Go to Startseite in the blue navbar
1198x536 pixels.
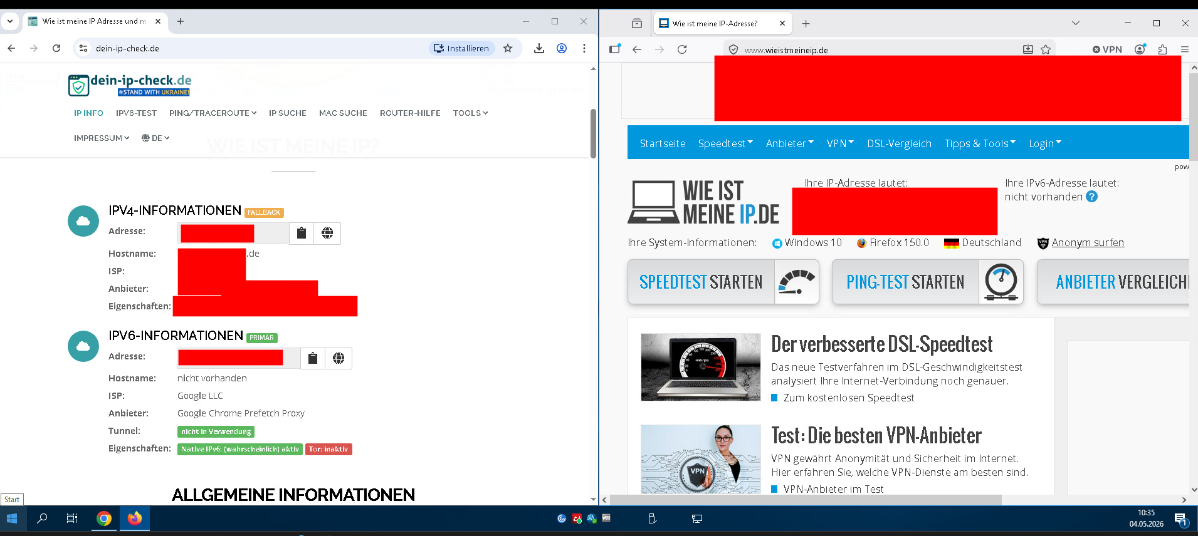pyautogui.click(x=663, y=143)
